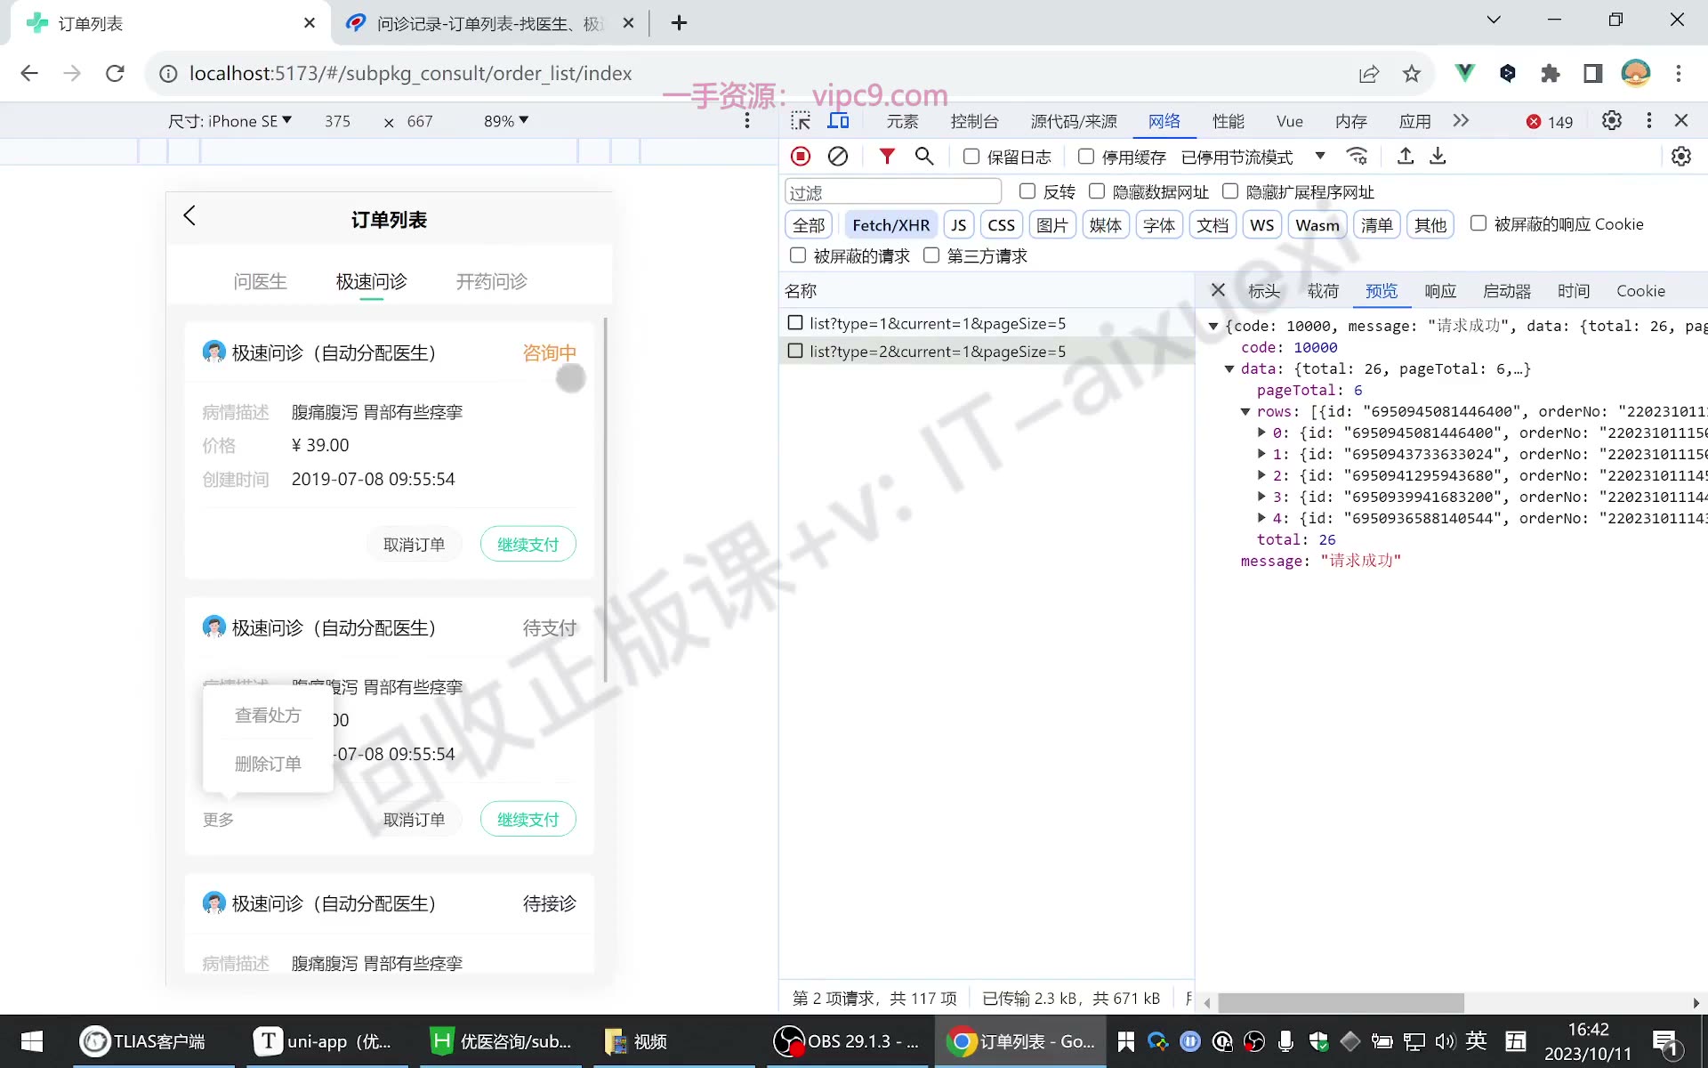
Task: Enable the 保留日志 checkbox
Action: coord(971,157)
